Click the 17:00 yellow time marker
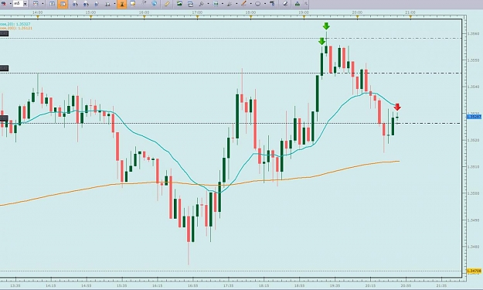 pyautogui.click(x=198, y=18)
